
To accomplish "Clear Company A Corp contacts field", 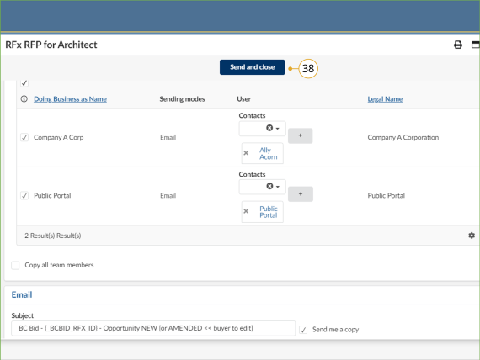I will (269, 128).
